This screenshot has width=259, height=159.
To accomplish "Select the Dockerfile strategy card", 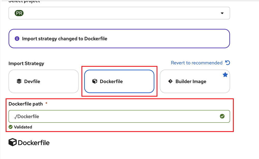I will coord(119,81).
